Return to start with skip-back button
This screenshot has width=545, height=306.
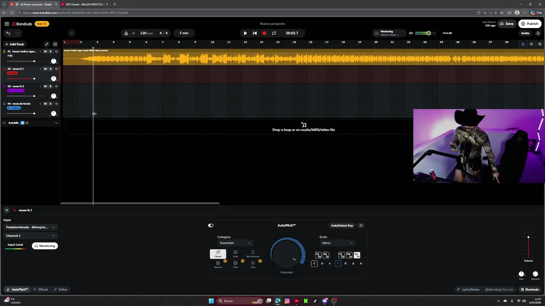point(255,33)
